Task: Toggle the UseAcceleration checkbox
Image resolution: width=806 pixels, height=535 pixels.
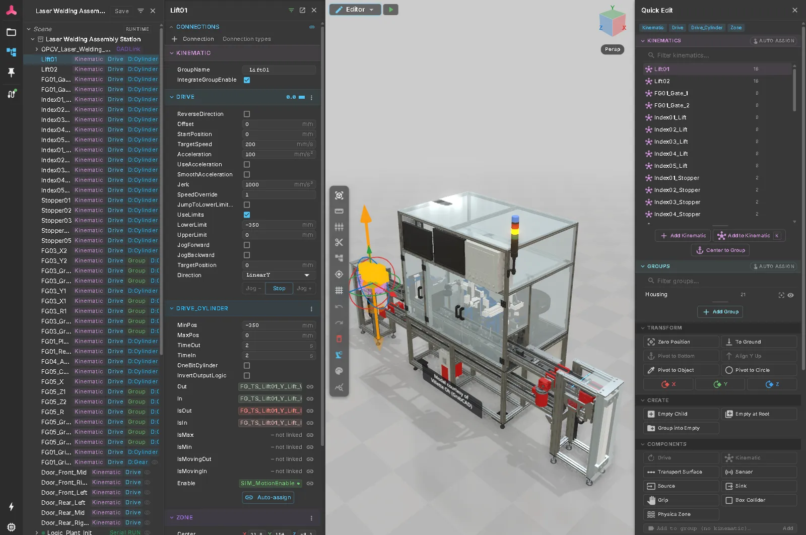Action: 247,165
